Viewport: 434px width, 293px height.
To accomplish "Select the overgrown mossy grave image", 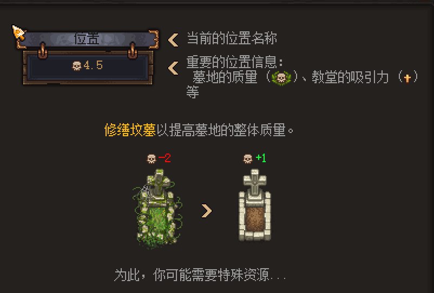I will (x=157, y=209).
